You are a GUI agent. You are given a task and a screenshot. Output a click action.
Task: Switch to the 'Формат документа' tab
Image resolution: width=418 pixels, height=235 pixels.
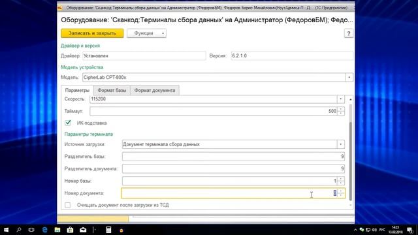pyautogui.click(x=155, y=90)
